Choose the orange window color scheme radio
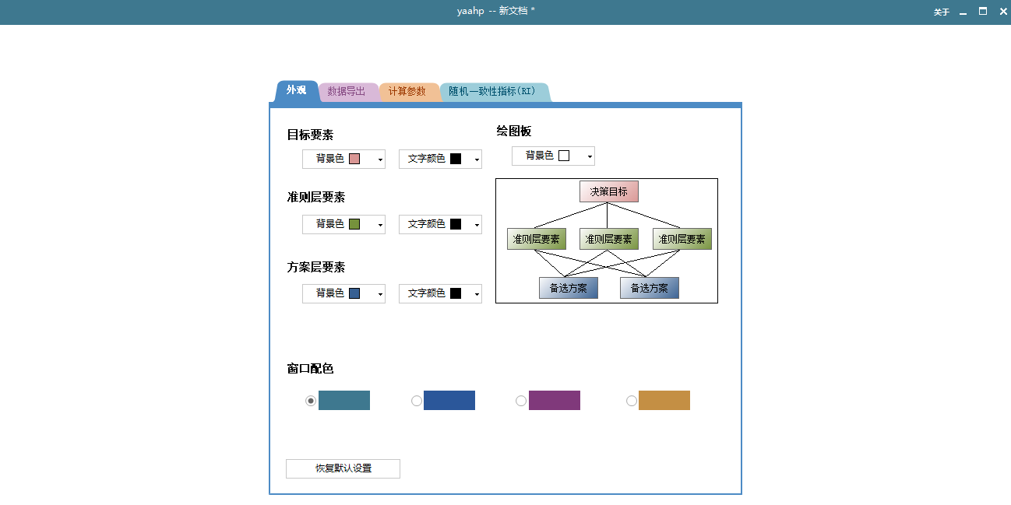This screenshot has width=1011, height=505. click(632, 401)
